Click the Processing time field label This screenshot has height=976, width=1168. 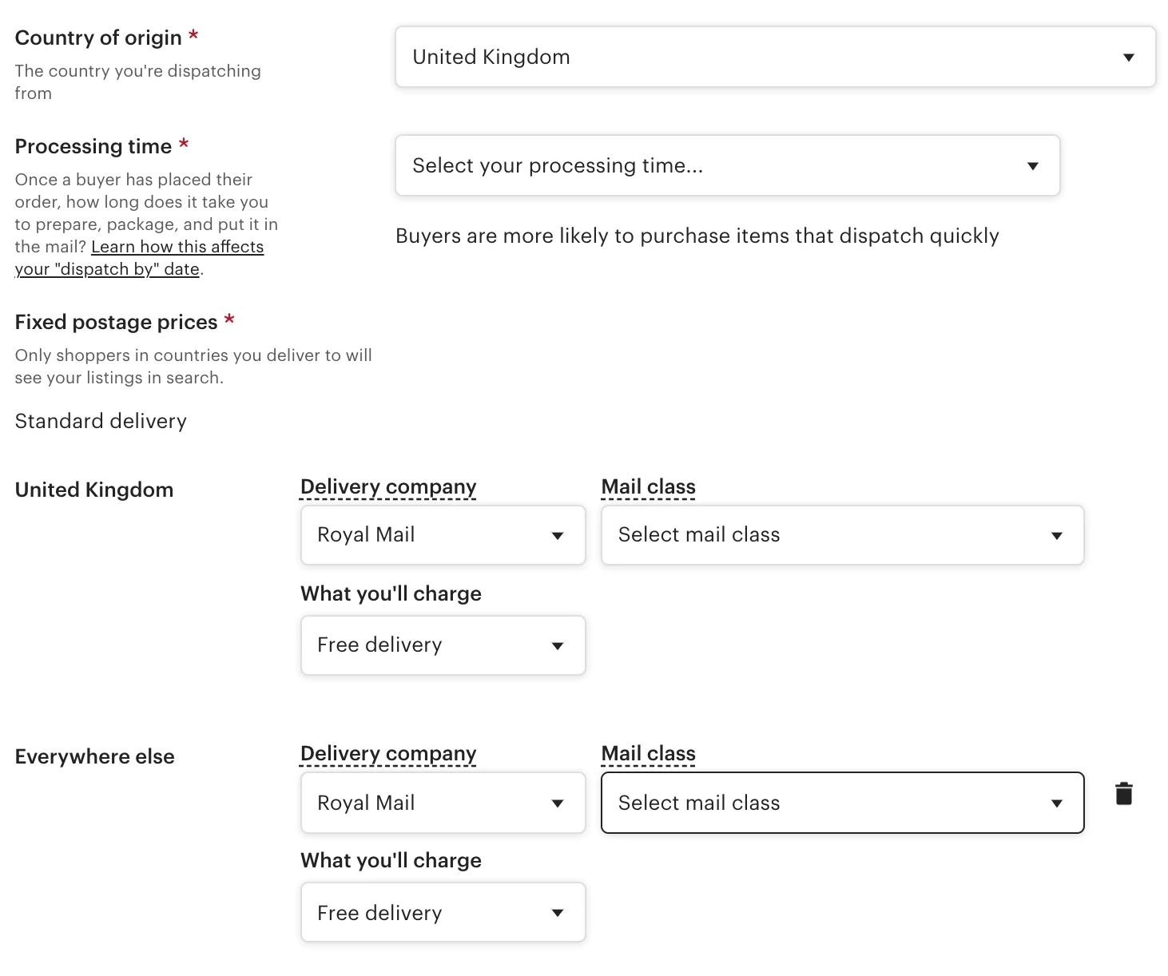coord(93,146)
